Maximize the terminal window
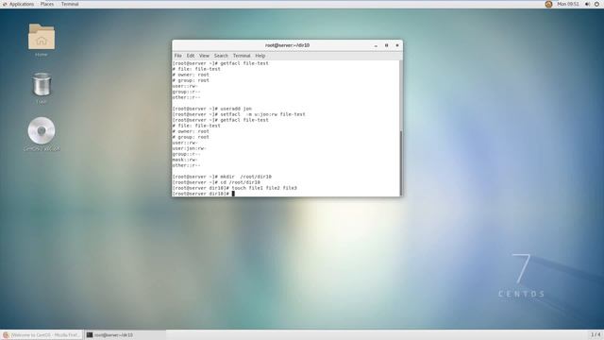Image resolution: width=604 pixels, height=340 pixels. [386, 45]
